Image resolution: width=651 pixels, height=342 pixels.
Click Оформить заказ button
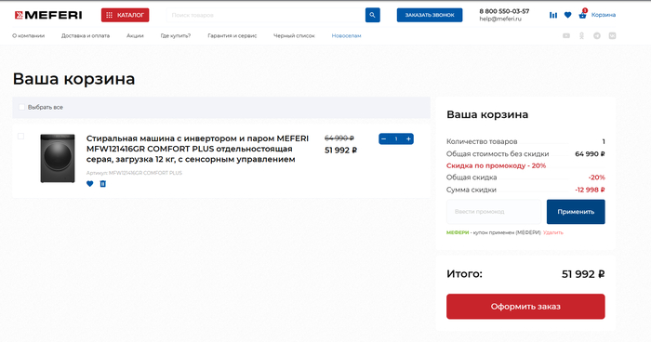click(x=525, y=307)
